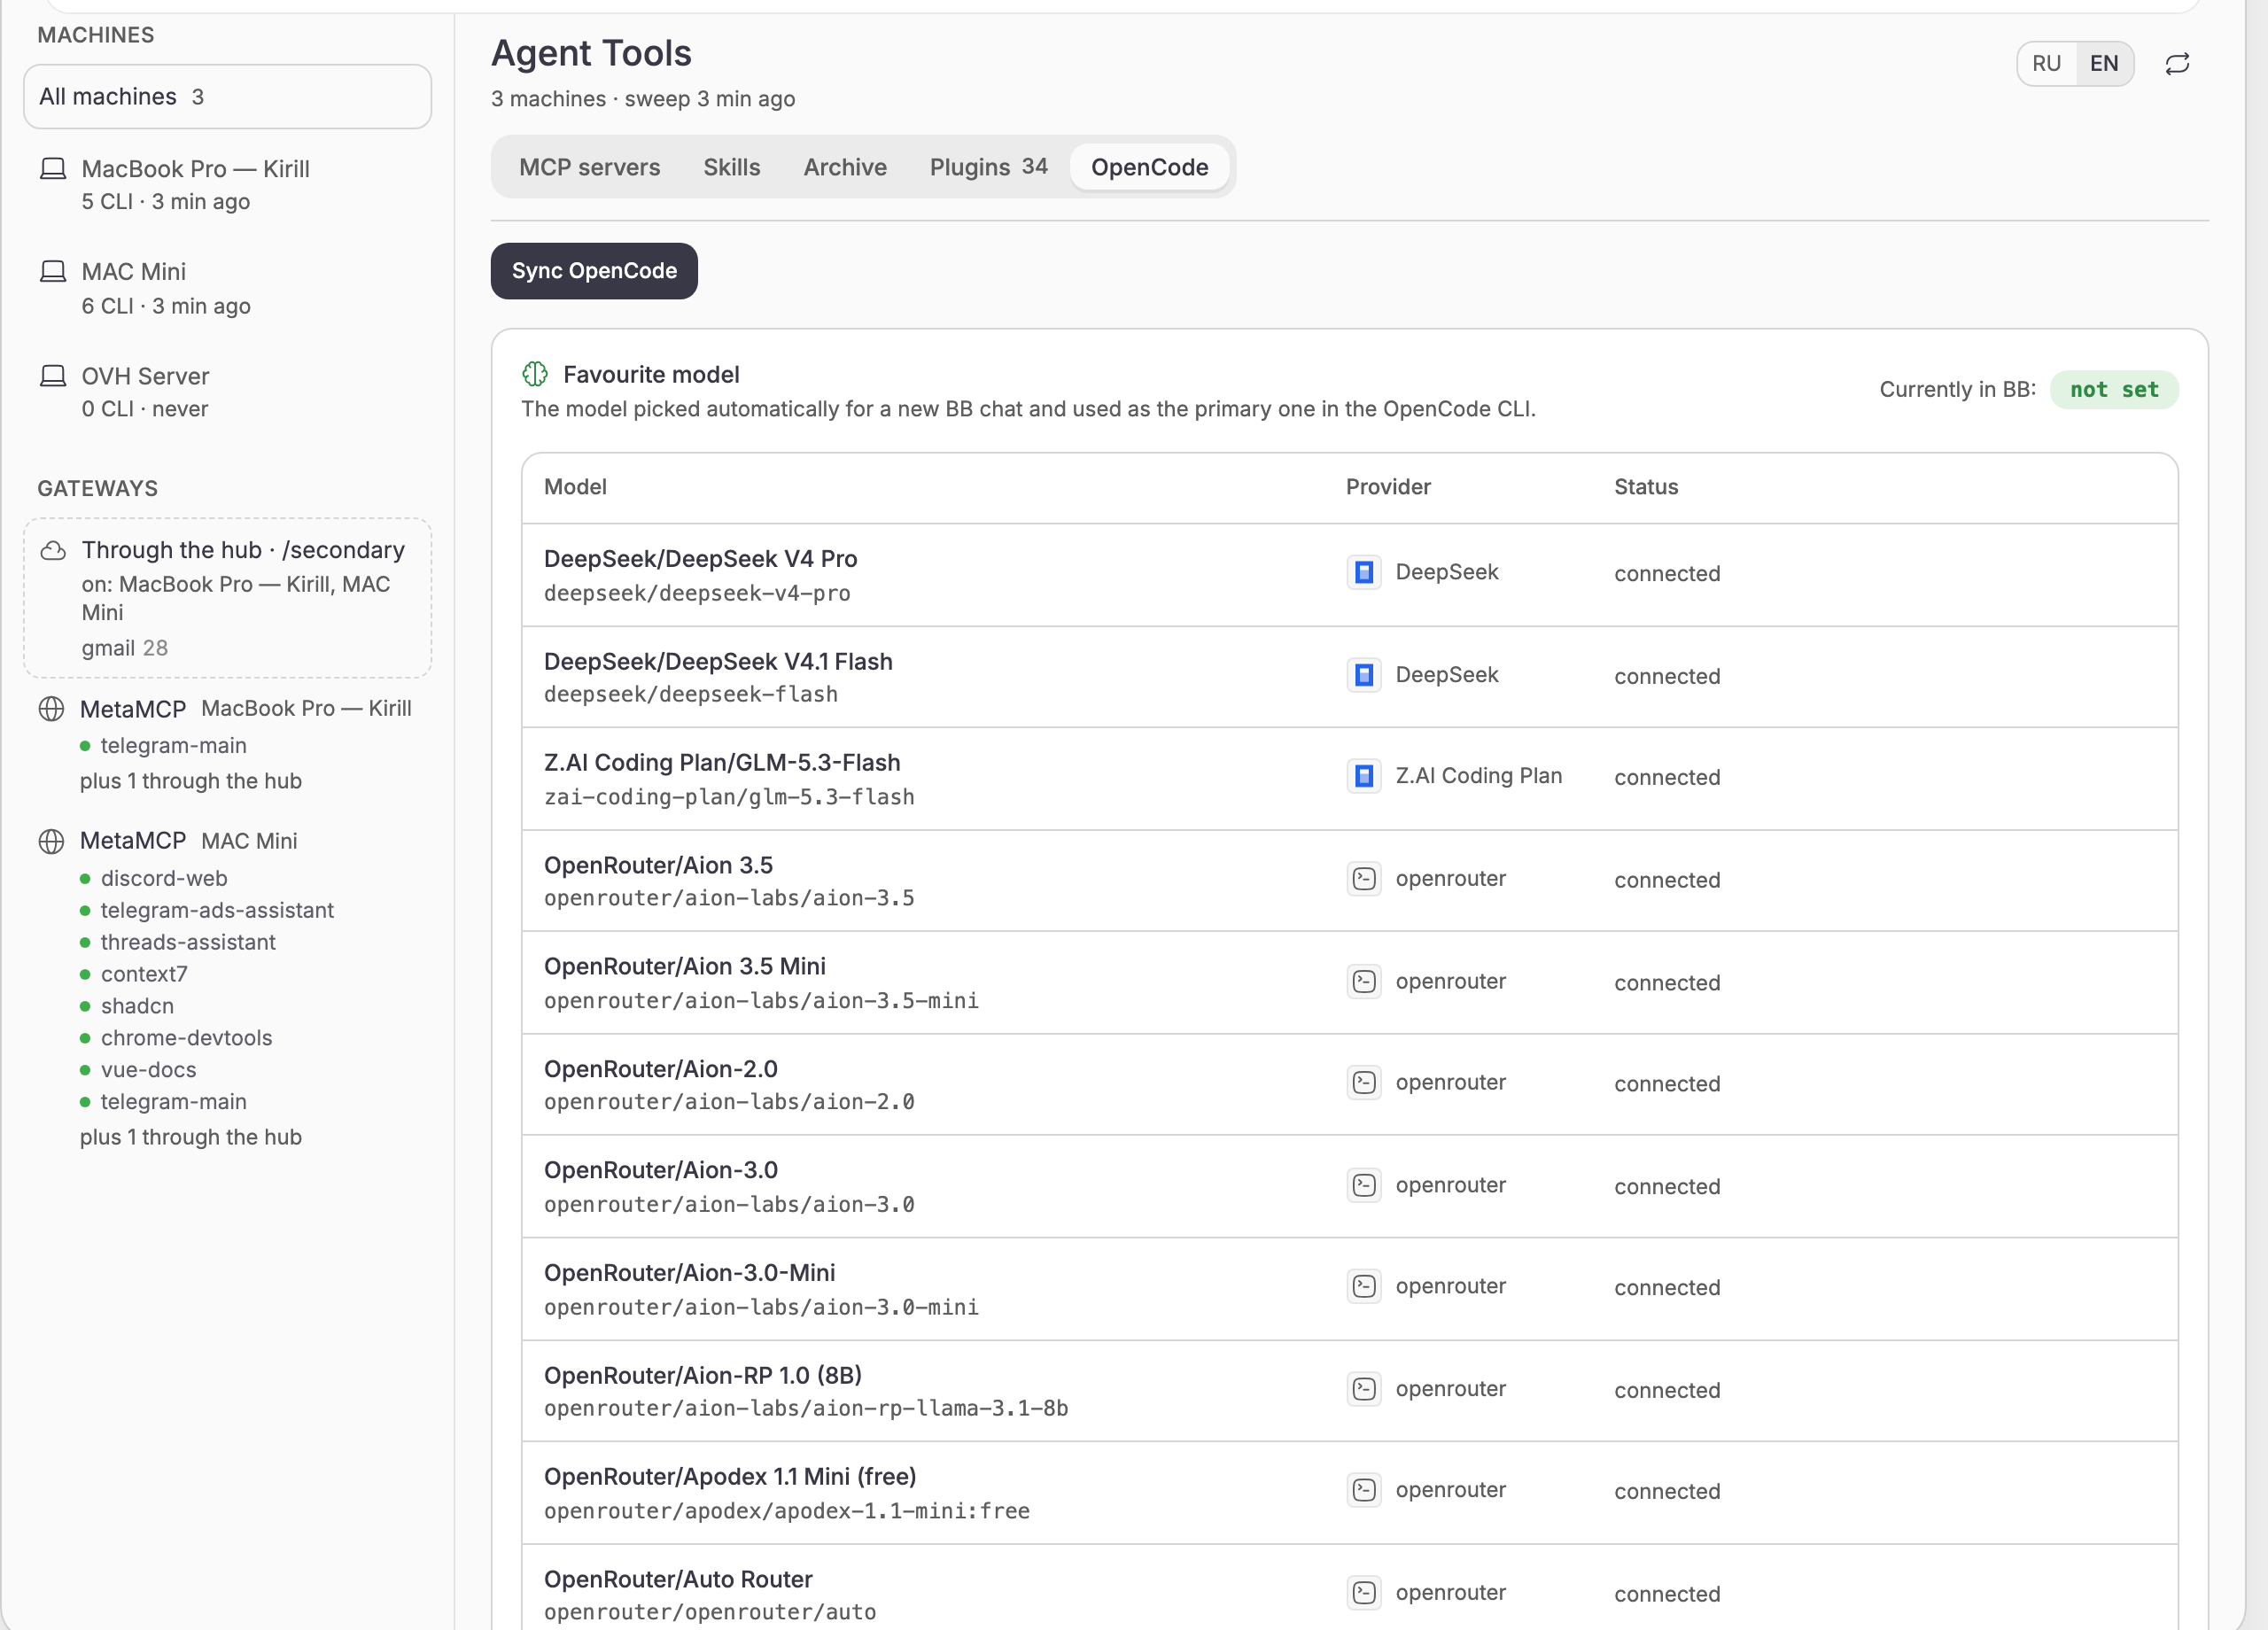Click openrouter icon in Aion 3.5 Mini row
The width and height of the screenshot is (2268, 1630).
(1364, 982)
